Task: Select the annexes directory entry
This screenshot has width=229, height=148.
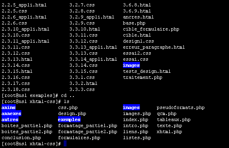Action: [11, 113]
